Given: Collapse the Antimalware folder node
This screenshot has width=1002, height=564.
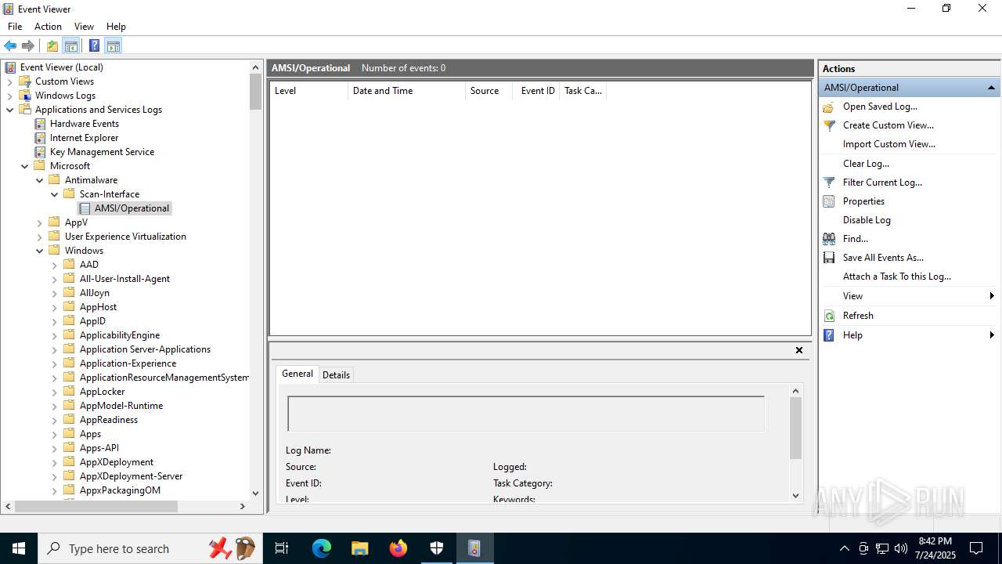Looking at the screenshot, I should [x=40, y=180].
